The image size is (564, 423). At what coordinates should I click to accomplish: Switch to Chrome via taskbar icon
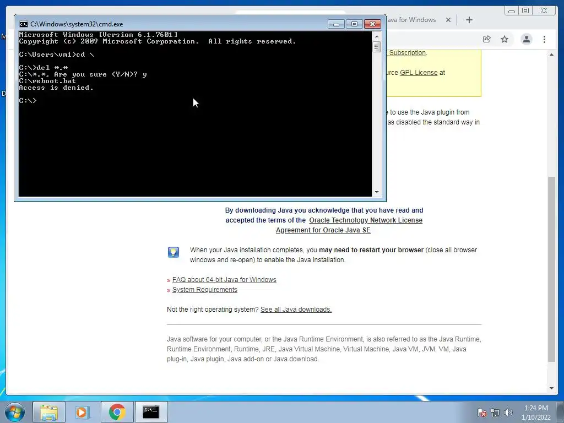coord(117,412)
